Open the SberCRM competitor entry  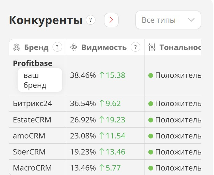click(29, 152)
